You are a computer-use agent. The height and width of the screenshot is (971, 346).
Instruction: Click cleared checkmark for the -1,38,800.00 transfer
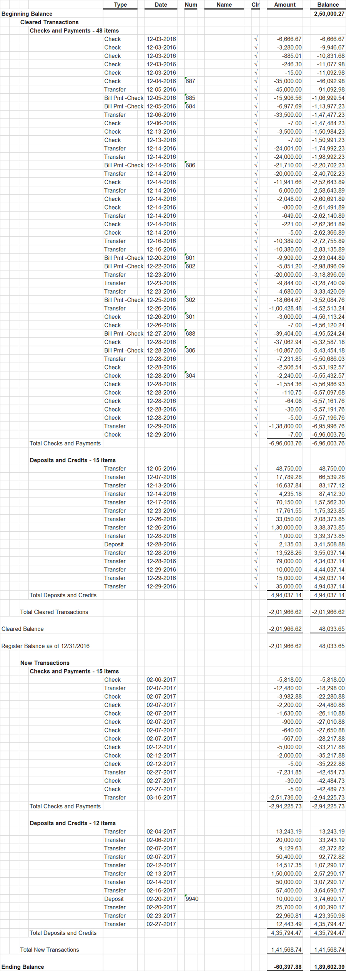coord(256,426)
